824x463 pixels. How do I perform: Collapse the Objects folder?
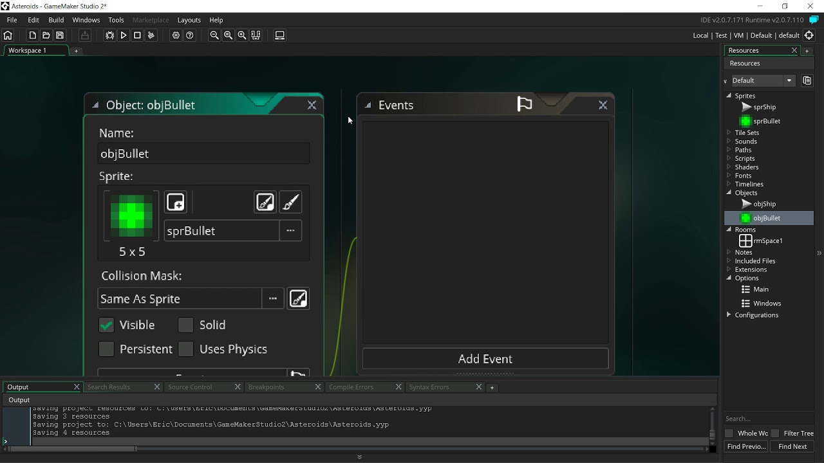(729, 192)
